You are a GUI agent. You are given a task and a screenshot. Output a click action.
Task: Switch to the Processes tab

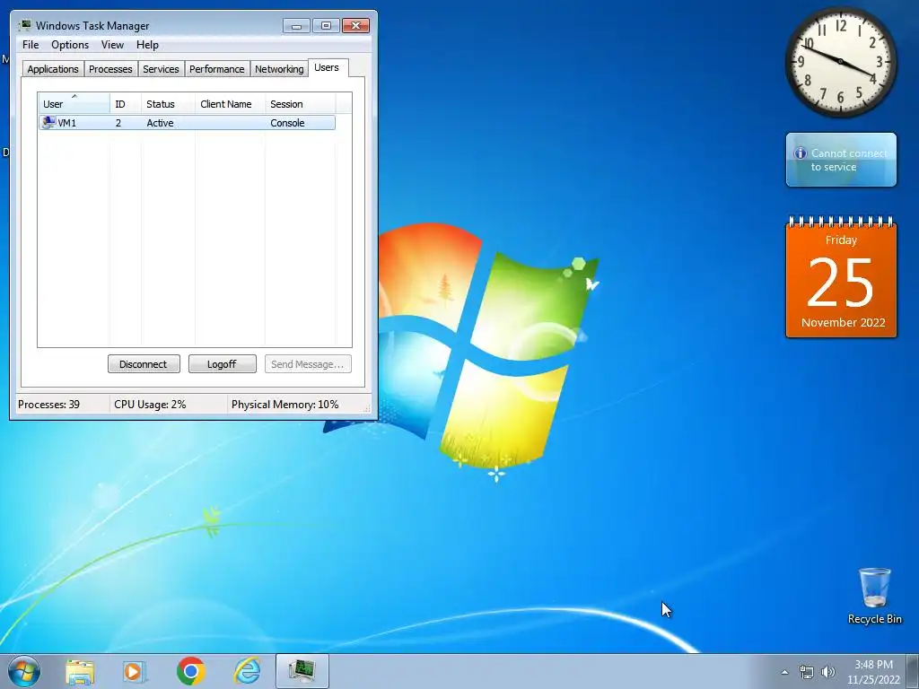tap(110, 69)
